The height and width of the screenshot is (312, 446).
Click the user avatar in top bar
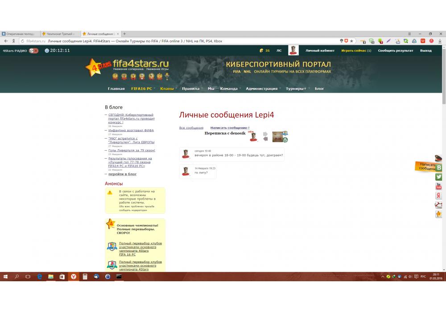293,50
